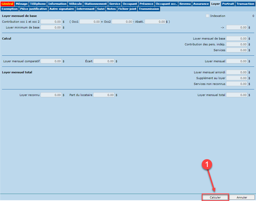
Task: Go to the Revenu tab
Action: click(185, 4)
